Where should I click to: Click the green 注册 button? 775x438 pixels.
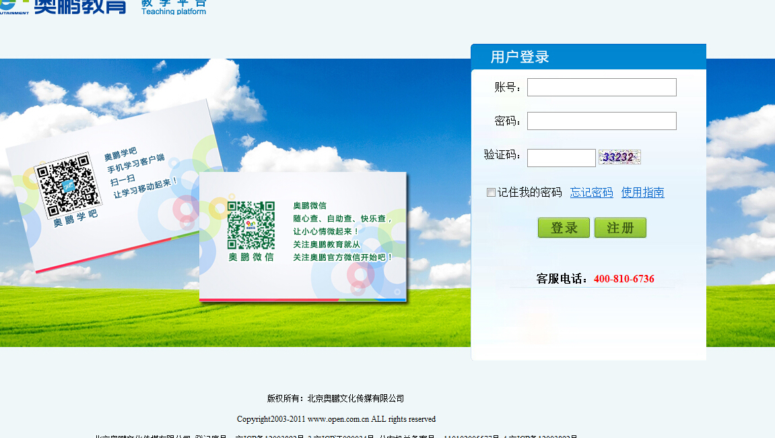point(620,228)
